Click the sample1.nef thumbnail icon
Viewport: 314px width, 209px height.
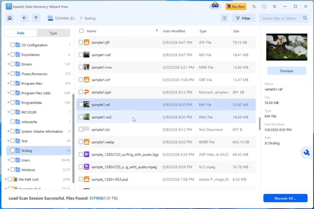(x=86, y=55)
